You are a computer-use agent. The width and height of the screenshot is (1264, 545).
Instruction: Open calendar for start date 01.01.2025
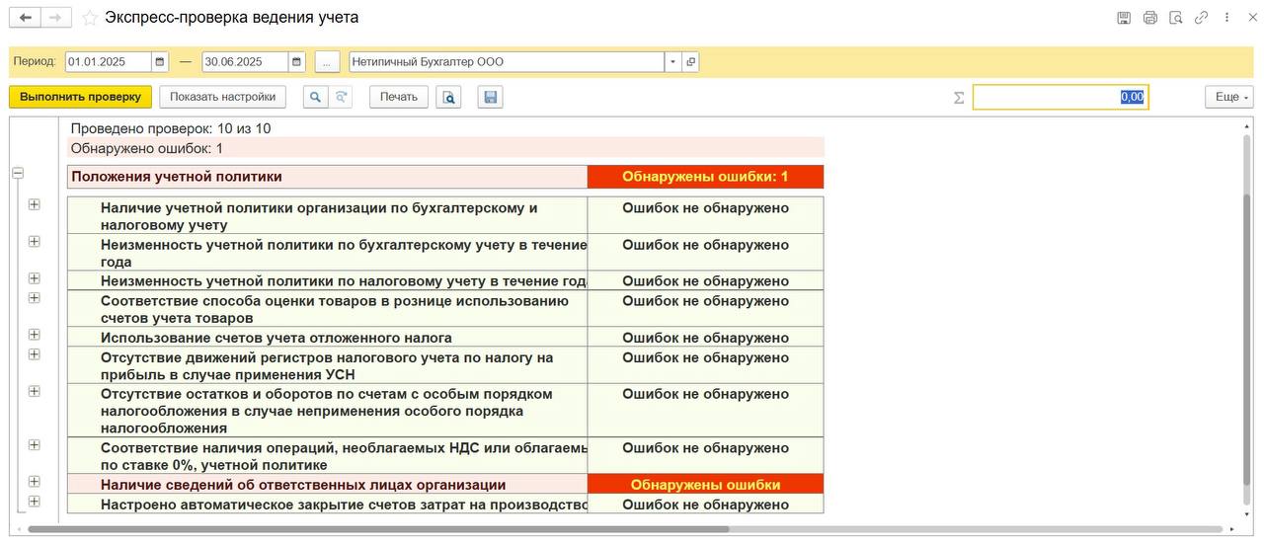click(x=160, y=61)
